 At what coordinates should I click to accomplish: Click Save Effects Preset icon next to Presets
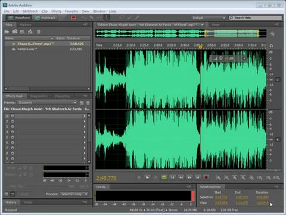coord(82,103)
